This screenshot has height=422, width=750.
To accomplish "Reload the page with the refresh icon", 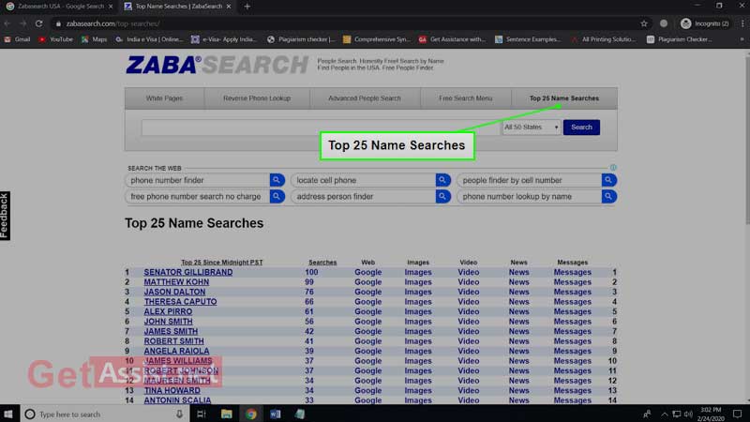I will tap(38, 23).
